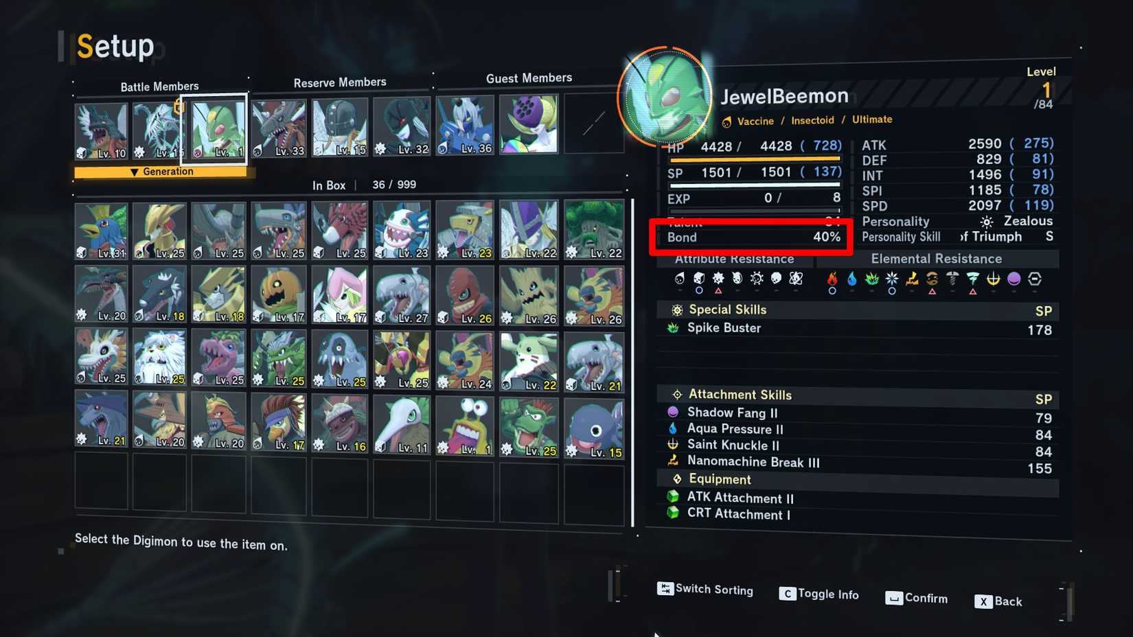Click the Vaccine attribute icon
The height and width of the screenshot is (637, 1133).
[x=726, y=121]
